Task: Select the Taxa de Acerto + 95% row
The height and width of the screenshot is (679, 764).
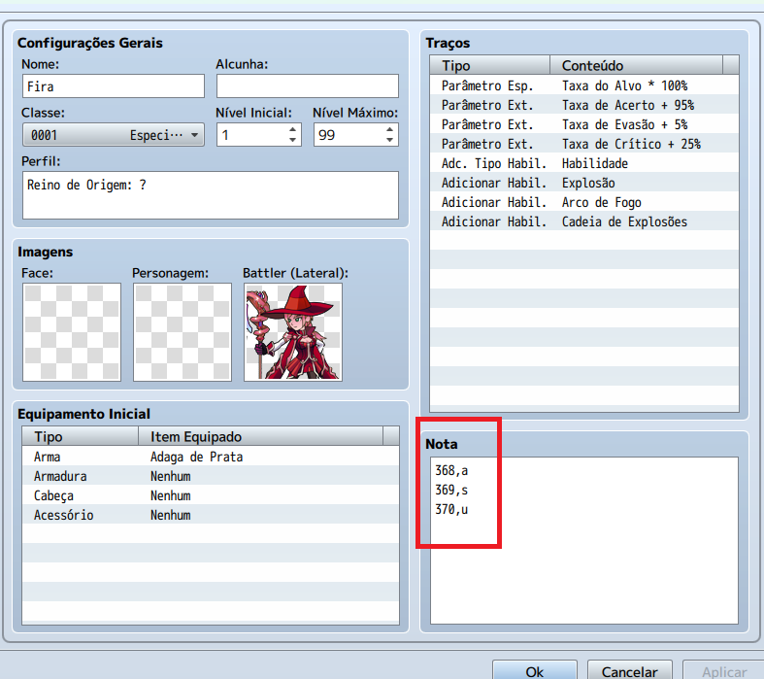Action: (x=584, y=105)
